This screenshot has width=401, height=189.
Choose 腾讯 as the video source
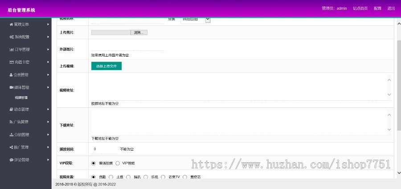(x=128, y=177)
